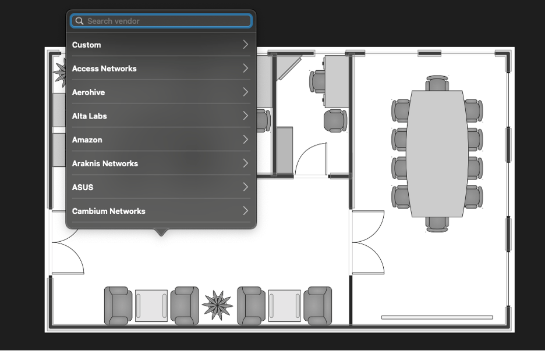Image resolution: width=545 pixels, height=351 pixels.
Task: Click the whiteboard bar in conference room
Action: pos(437,317)
